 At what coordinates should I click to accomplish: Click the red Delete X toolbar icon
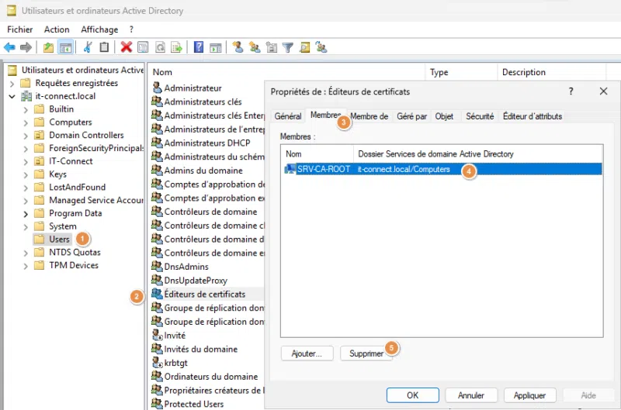pos(127,48)
